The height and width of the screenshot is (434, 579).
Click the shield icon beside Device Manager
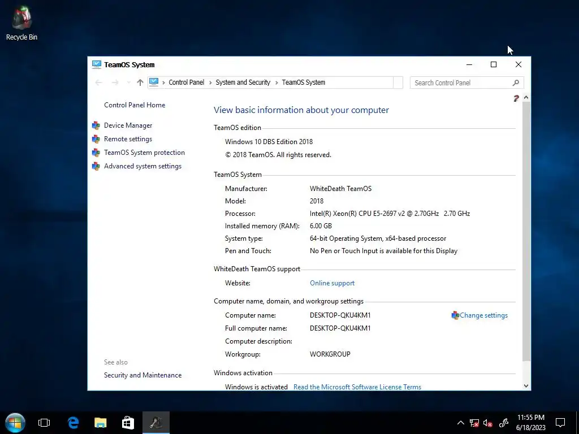point(96,125)
